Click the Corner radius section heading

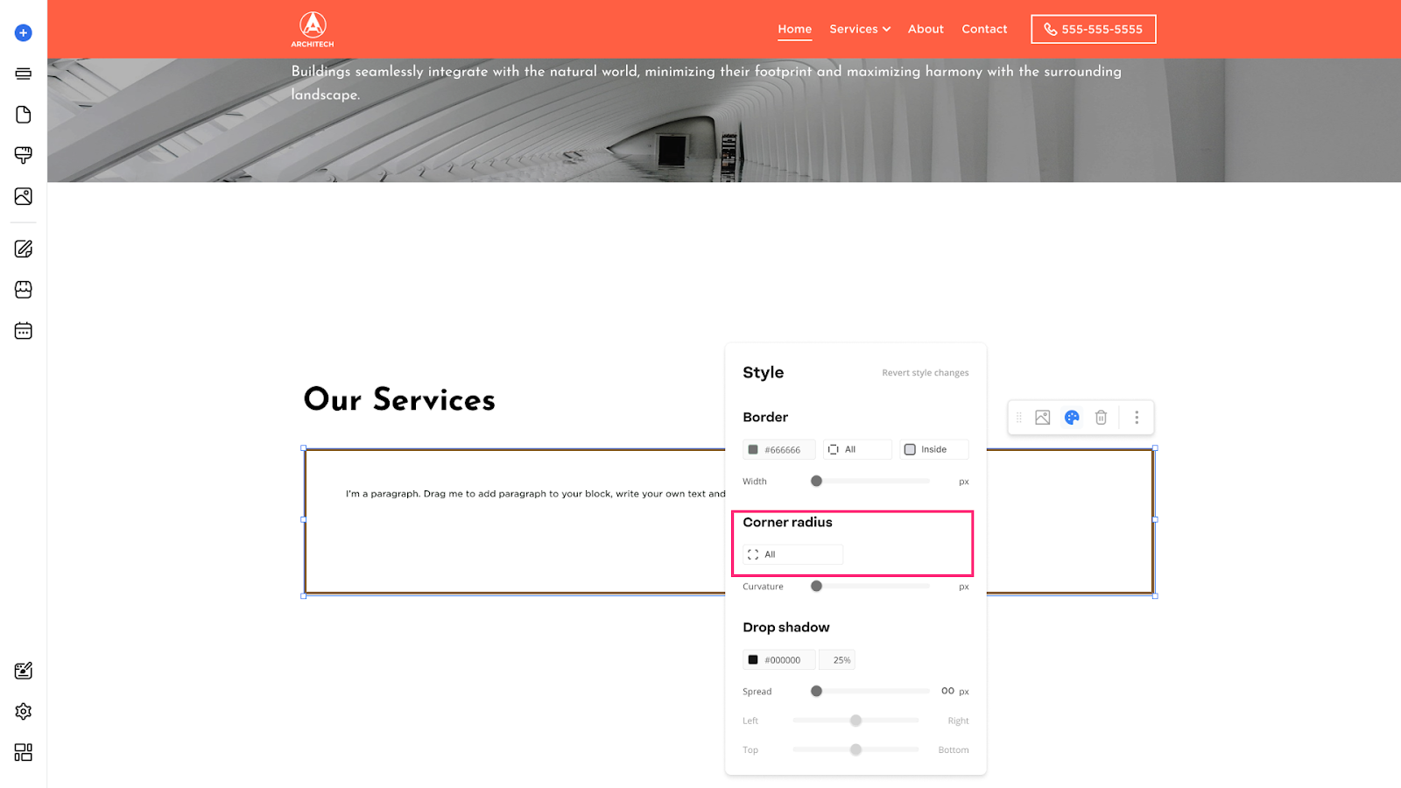(x=787, y=522)
